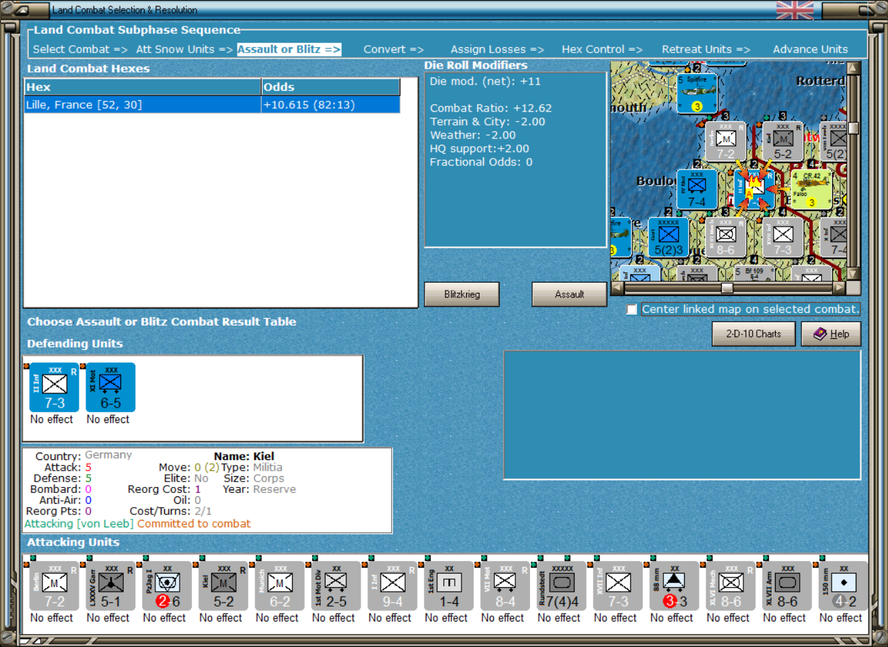Select the LXXXV Garr 5-1 attacking unit
The width and height of the screenshot is (888, 647).
[110, 586]
